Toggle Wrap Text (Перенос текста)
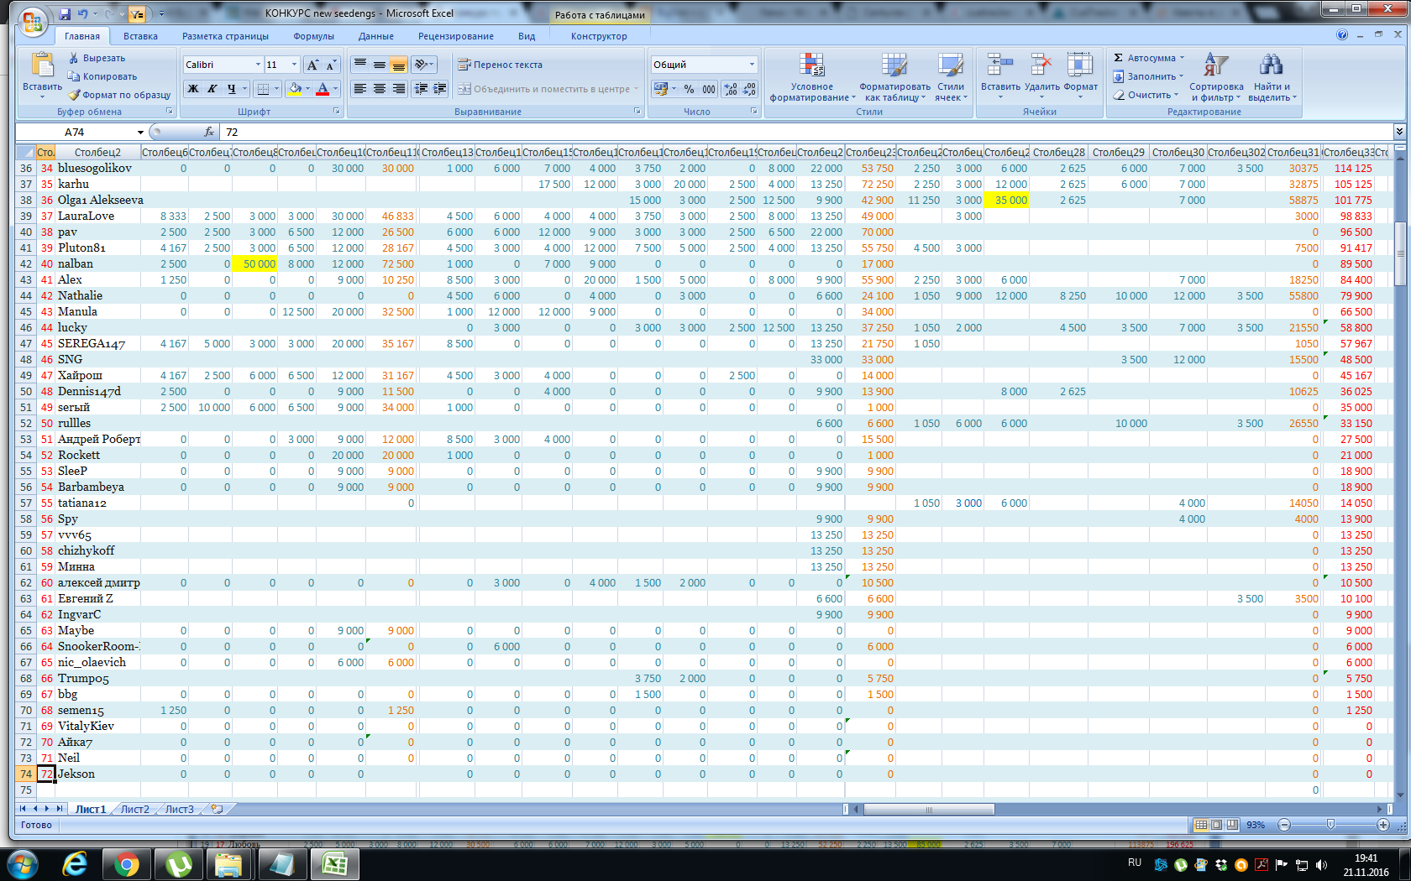Image resolution: width=1411 pixels, height=881 pixels. pyautogui.click(x=501, y=65)
